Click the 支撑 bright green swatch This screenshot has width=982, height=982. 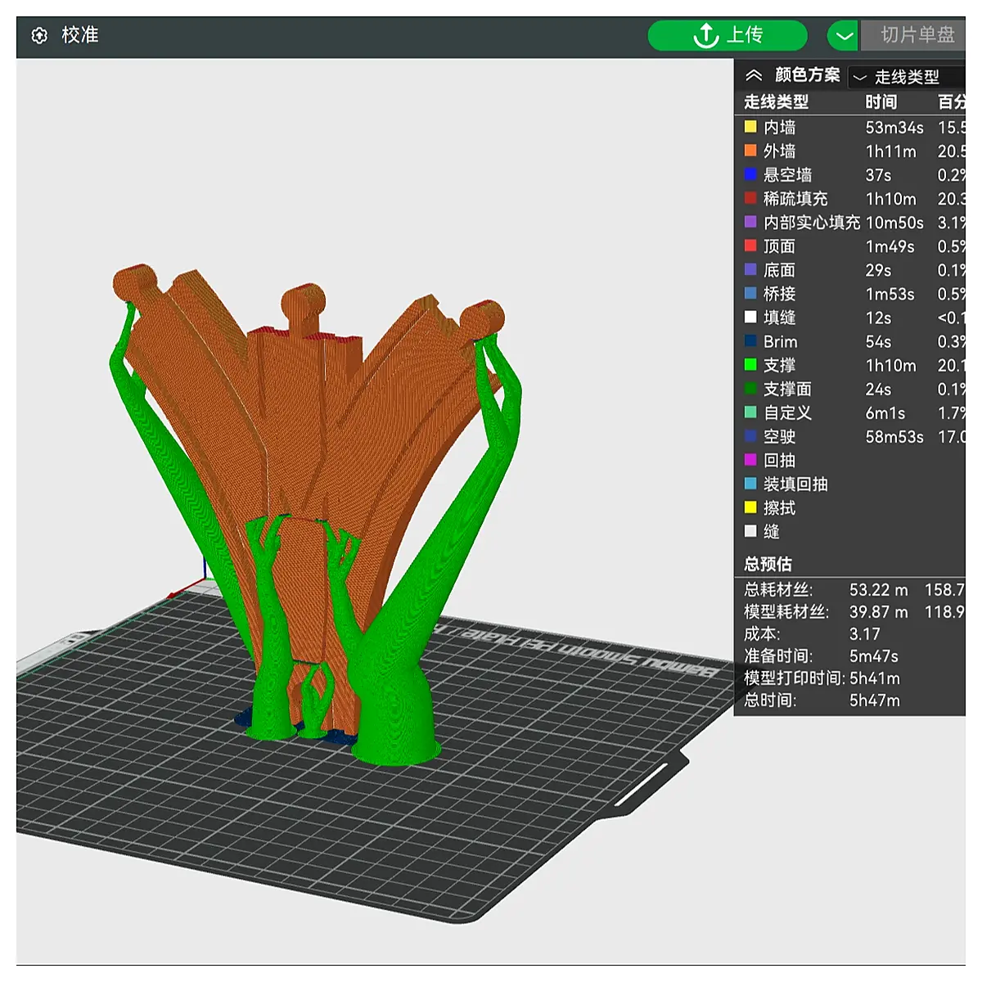click(x=750, y=365)
